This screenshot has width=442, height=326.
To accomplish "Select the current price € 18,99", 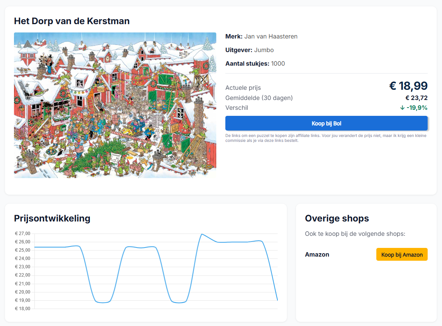I will click(408, 86).
